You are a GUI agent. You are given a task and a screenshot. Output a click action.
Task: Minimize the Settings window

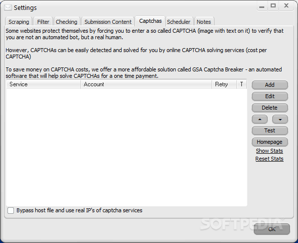coord(262,6)
